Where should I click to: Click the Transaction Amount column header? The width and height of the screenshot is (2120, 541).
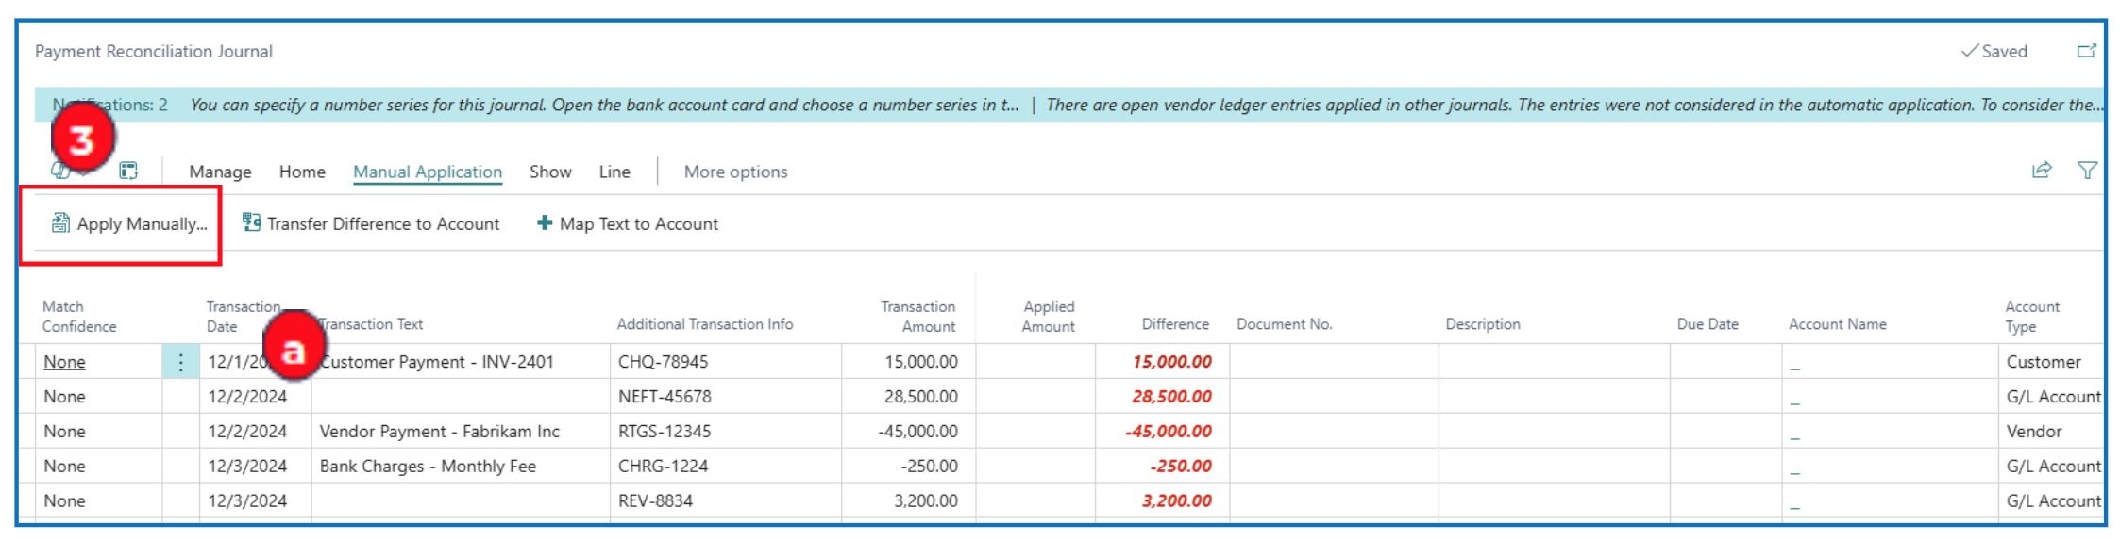(x=917, y=317)
